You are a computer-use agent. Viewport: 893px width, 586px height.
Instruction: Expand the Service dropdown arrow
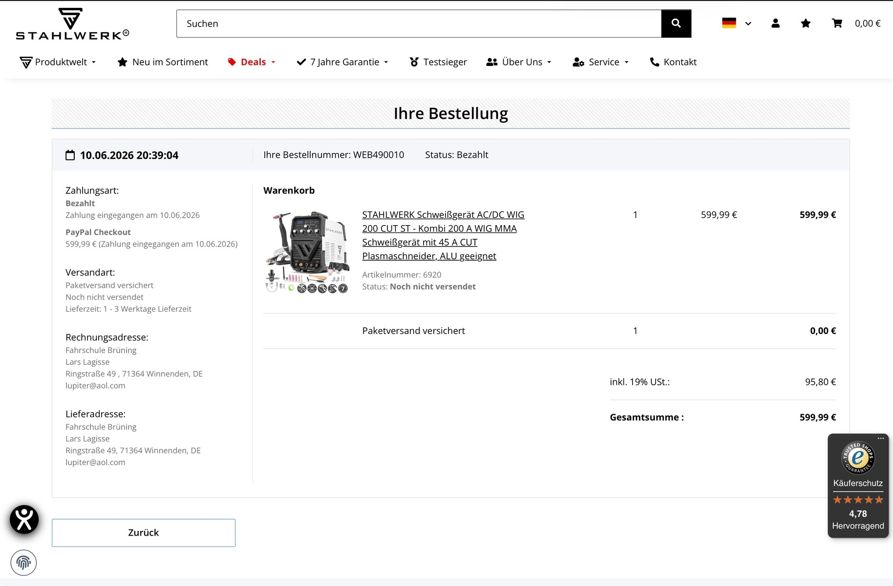626,63
